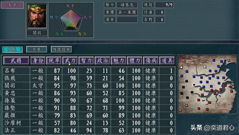Select 沙摩柯 in the officer list
This screenshot has height=135, width=239.
12,123
